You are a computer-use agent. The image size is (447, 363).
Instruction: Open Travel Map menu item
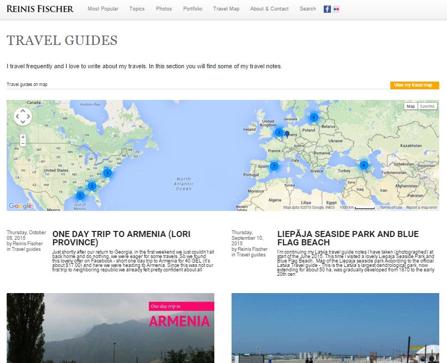(227, 9)
